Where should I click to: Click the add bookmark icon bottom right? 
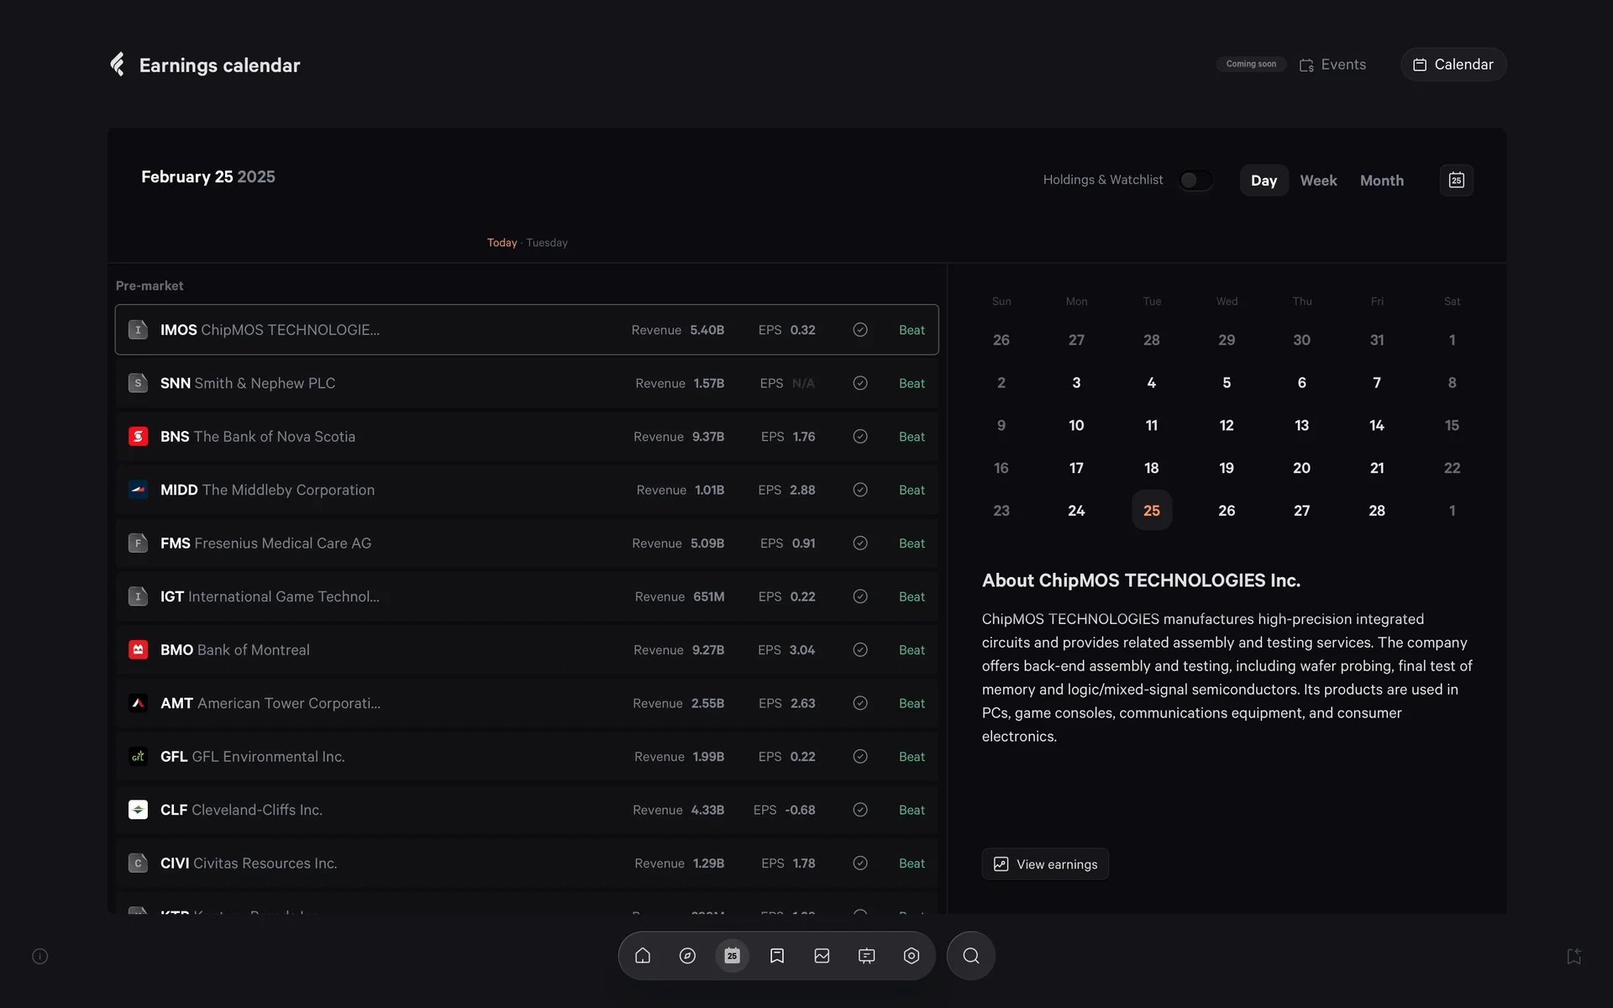click(x=1574, y=956)
